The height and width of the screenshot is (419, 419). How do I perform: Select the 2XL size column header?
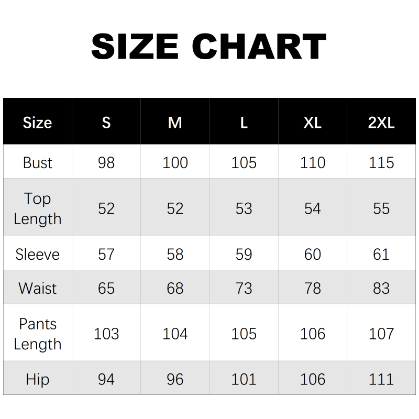tap(381, 123)
